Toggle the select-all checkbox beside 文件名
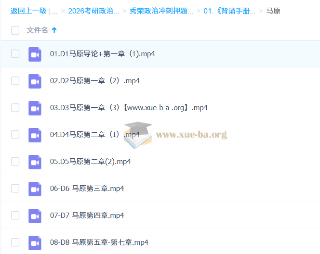The image size is (320, 254). click(x=15, y=30)
